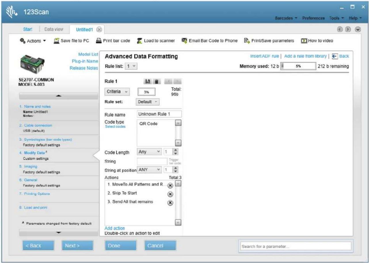This screenshot has height=263, width=369.
Task: Open the Barcodes menu
Action: click(x=286, y=18)
